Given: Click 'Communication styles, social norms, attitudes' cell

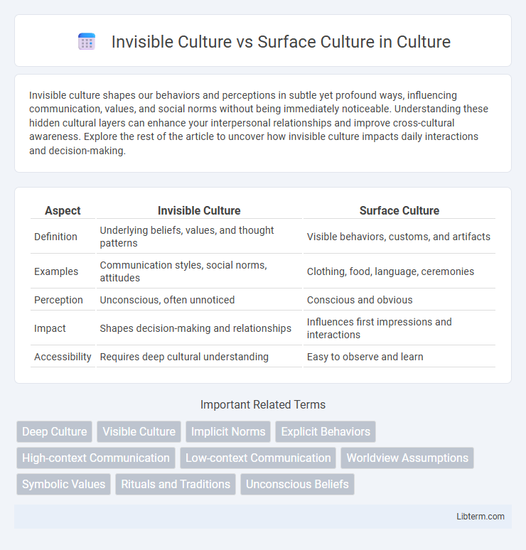Looking at the screenshot, I should tap(199, 271).
